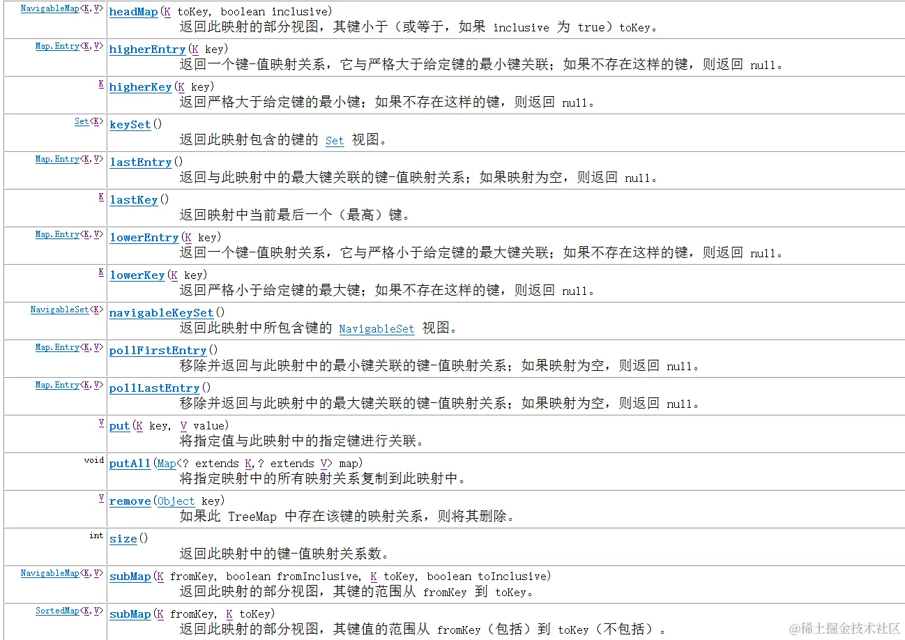Click the NavigableSet link in navigableKeySet description

(x=376, y=329)
